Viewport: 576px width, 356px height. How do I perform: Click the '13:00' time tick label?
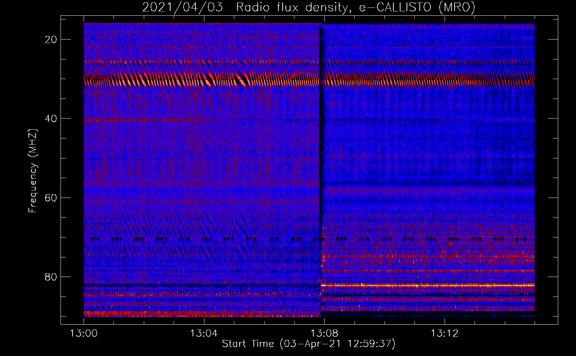click(84, 334)
